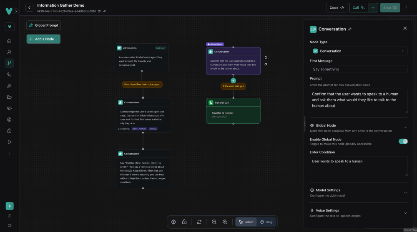
Task: Copy the workflow ID
Action: pyautogui.click(x=99, y=11)
